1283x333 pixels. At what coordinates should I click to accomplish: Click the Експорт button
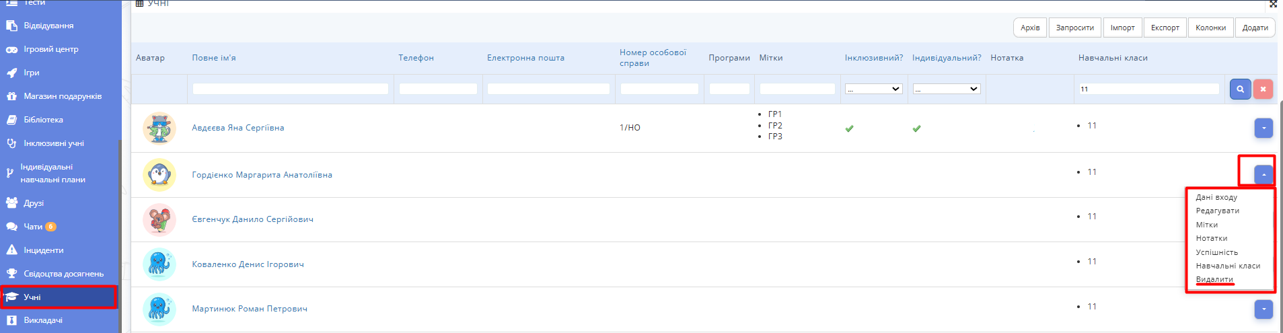coord(1165,28)
